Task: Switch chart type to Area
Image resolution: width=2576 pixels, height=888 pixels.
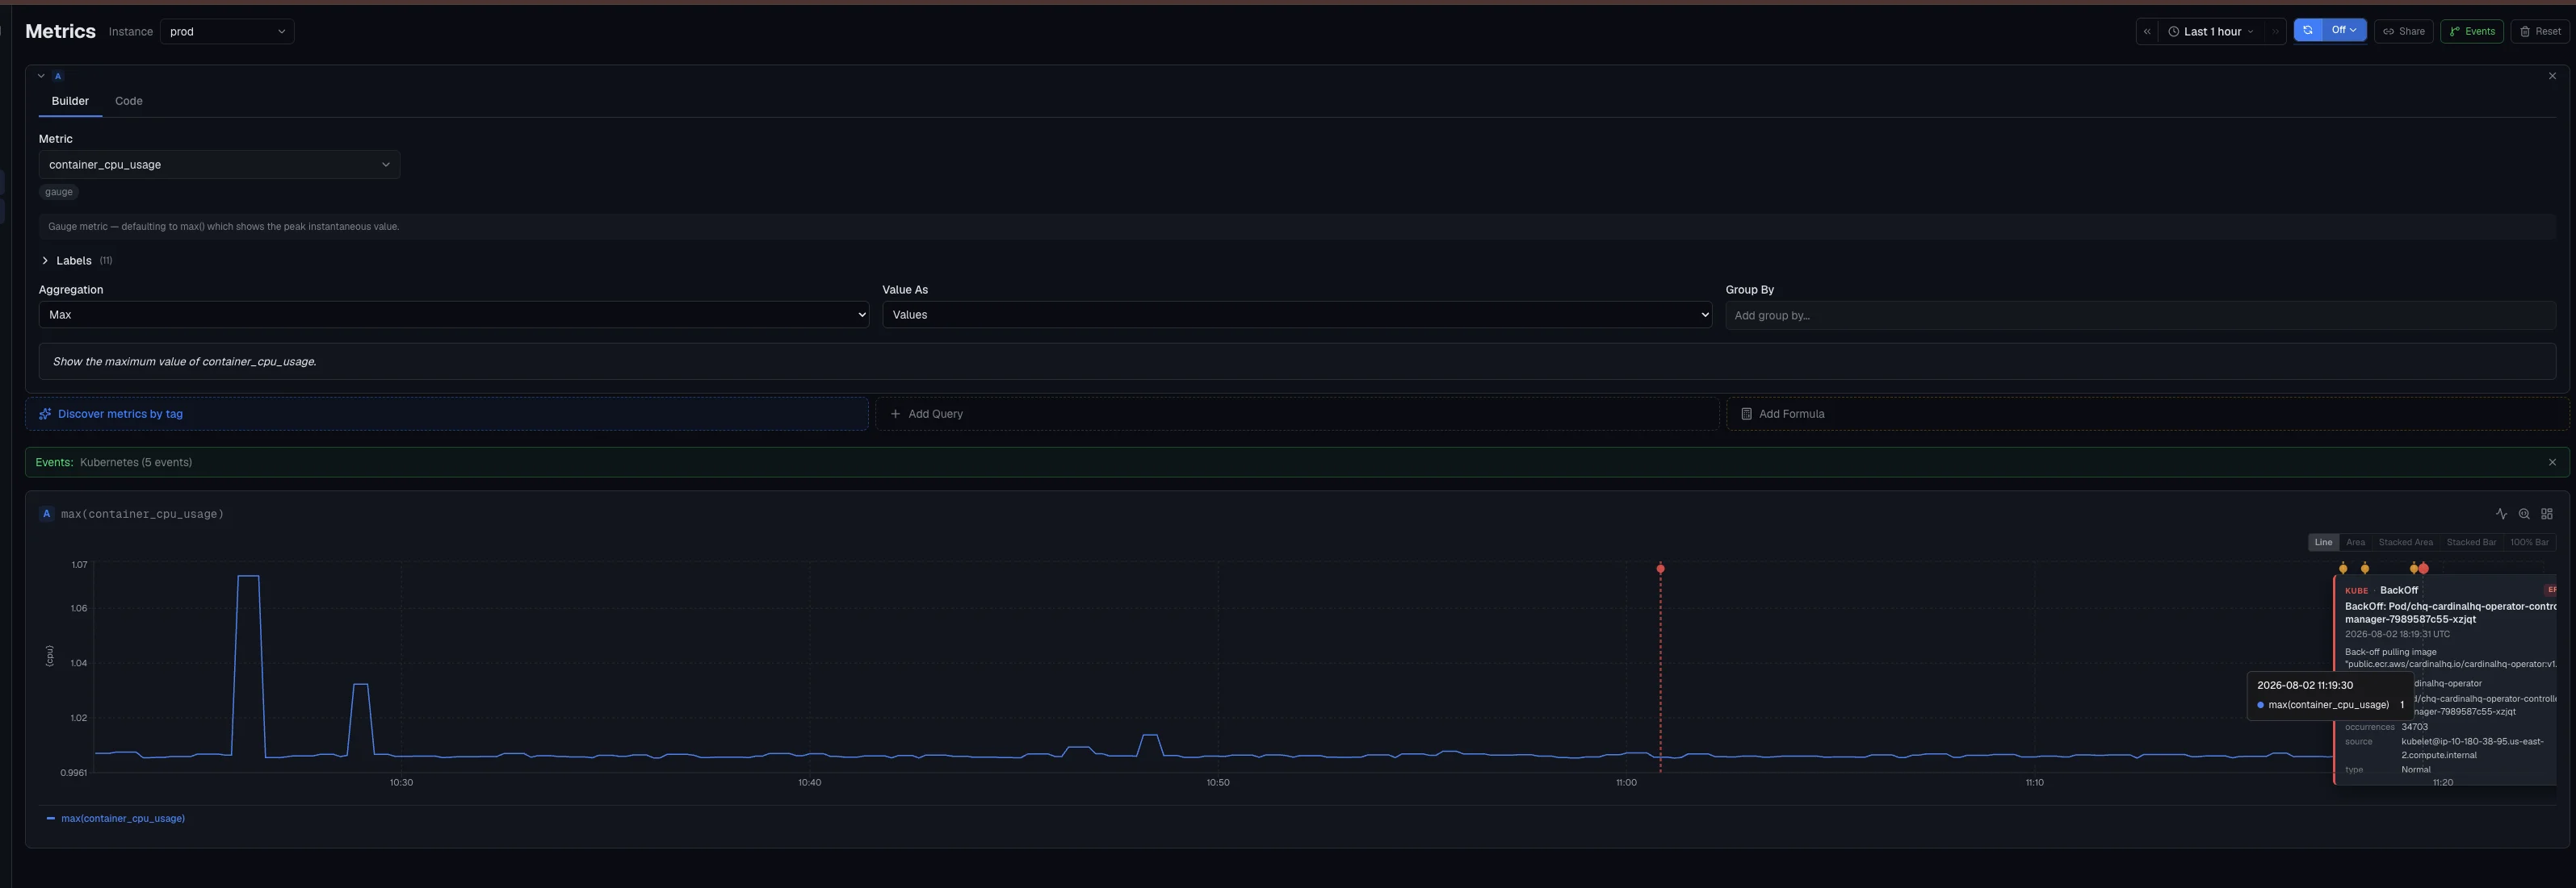Action: 2355,542
